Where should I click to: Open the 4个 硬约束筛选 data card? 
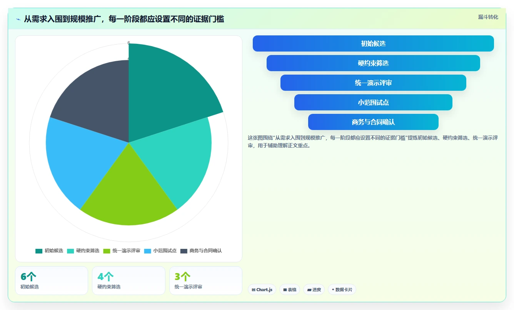coord(128,280)
